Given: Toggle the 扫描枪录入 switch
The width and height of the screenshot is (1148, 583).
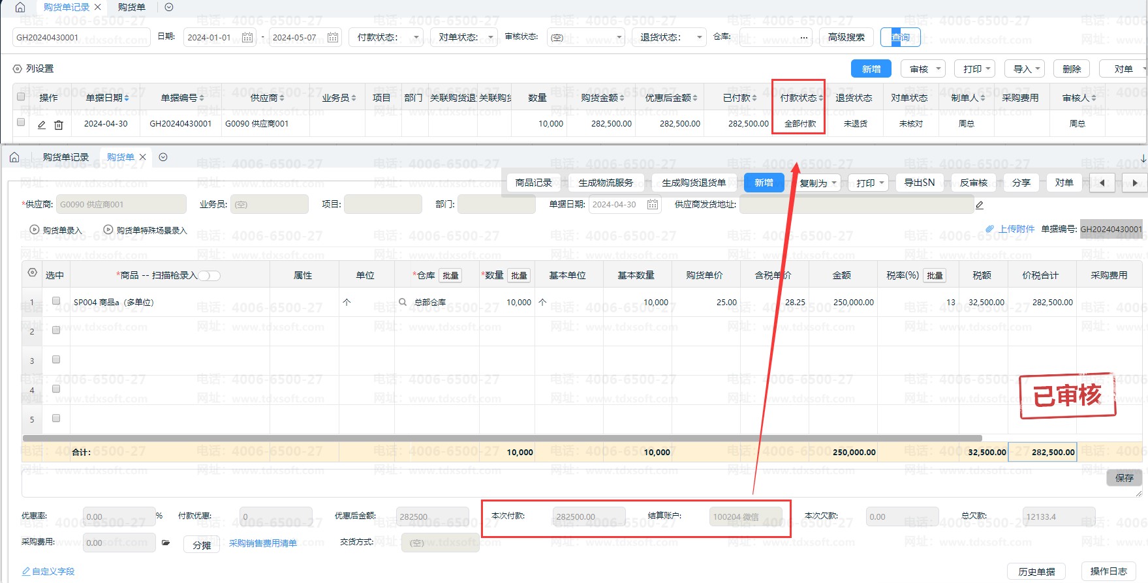Looking at the screenshot, I should 209,275.
